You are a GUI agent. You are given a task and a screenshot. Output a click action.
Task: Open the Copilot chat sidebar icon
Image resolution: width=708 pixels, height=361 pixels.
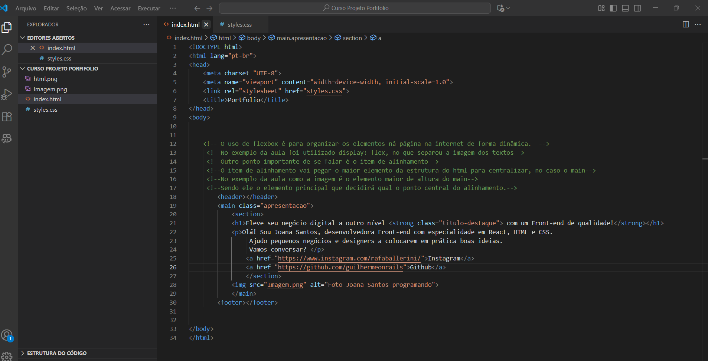point(7,138)
